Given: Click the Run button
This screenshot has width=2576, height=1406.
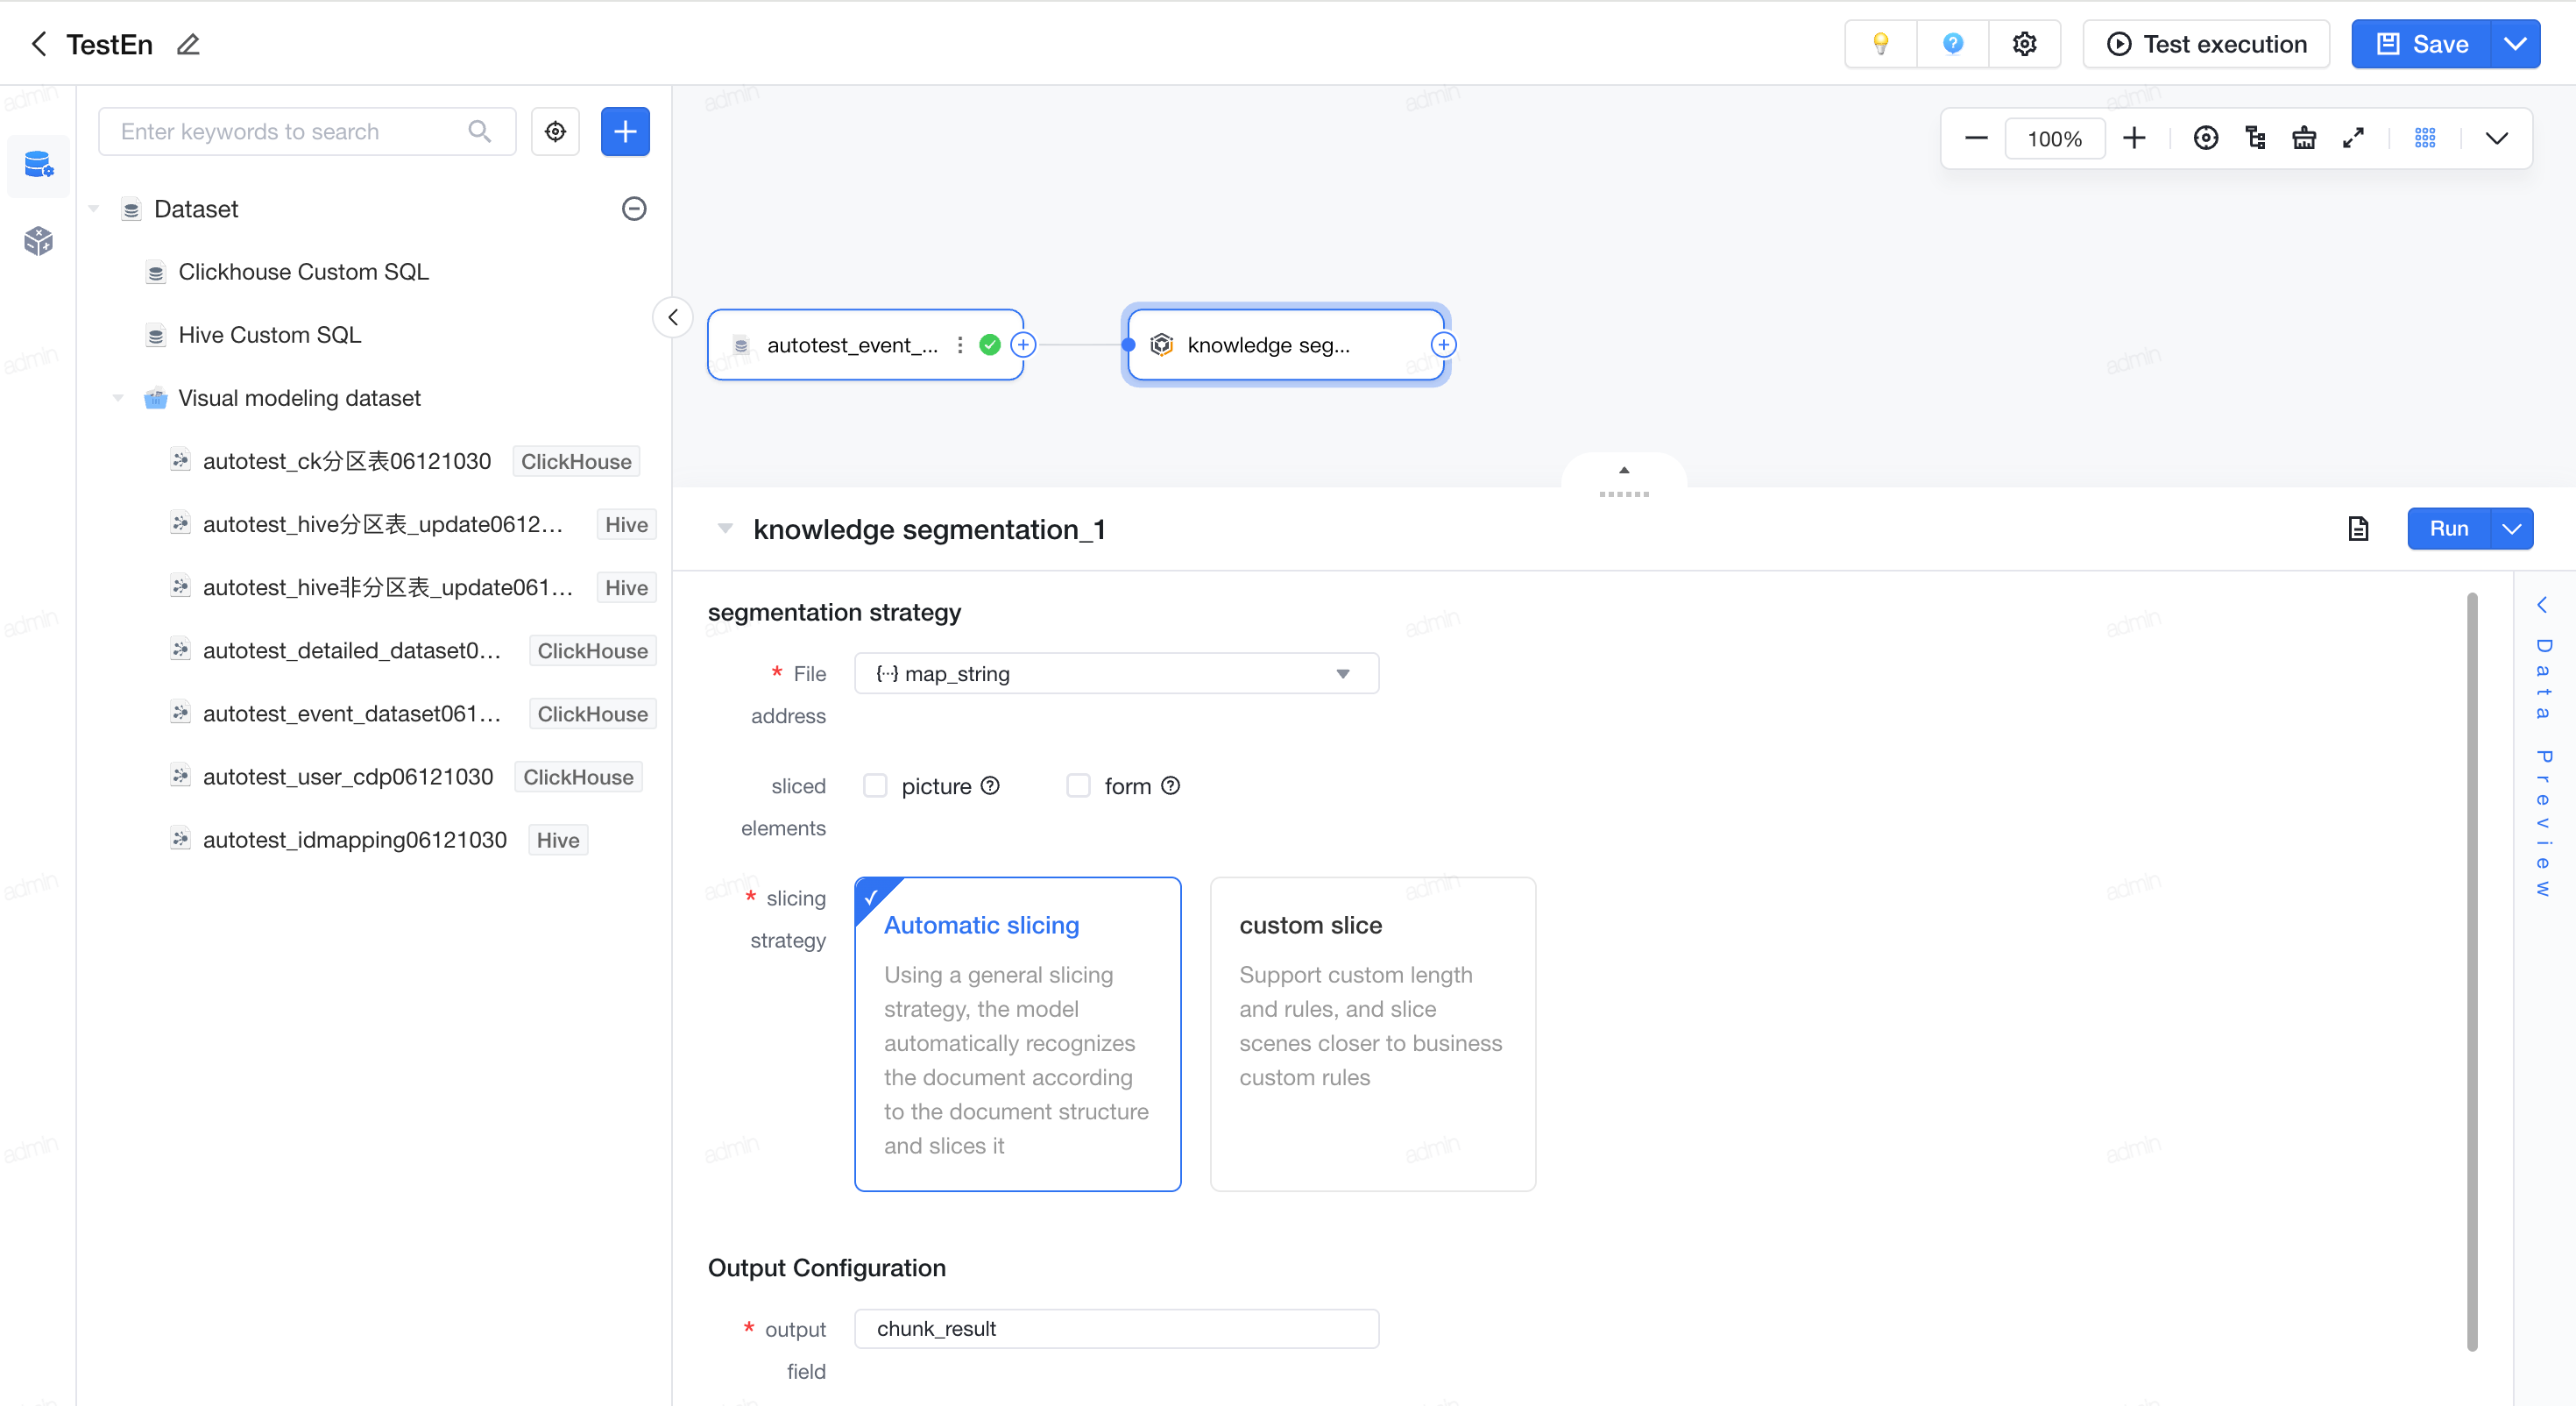Looking at the screenshot, I should [x=2449, y=529].
